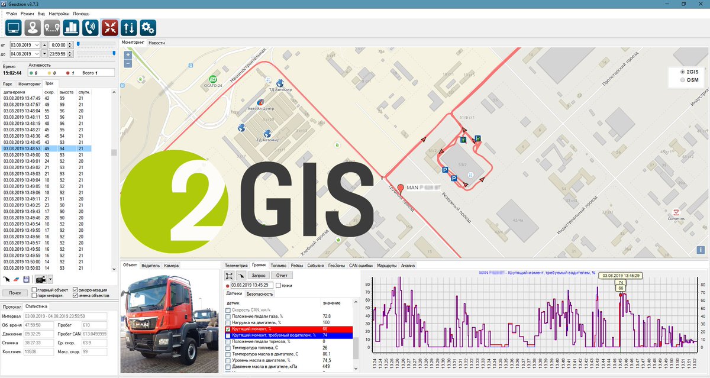Click the red MAN truck photo
The width and height of the screenshot is (710, 378).
(169, 321)
